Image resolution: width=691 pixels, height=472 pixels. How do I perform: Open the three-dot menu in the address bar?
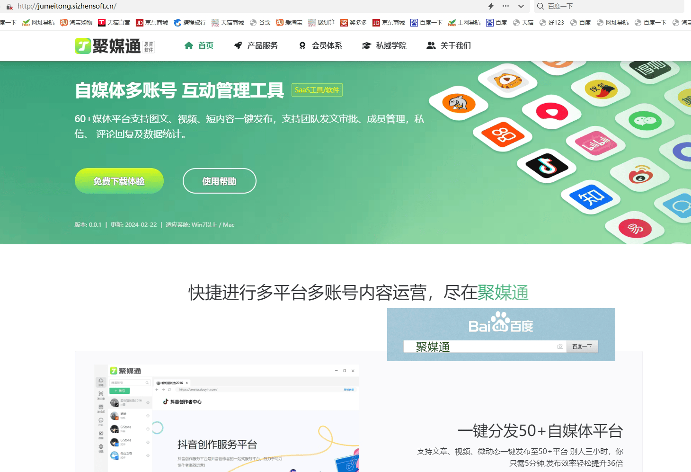point(506,6)
